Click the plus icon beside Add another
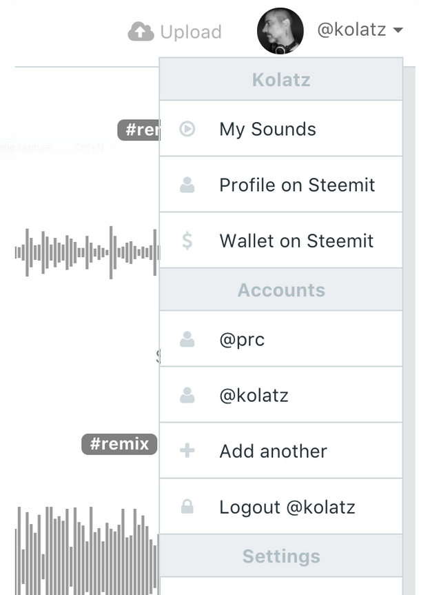Image resolution: width=441 pixels, height=595 pixels. [x=187, y=451]
